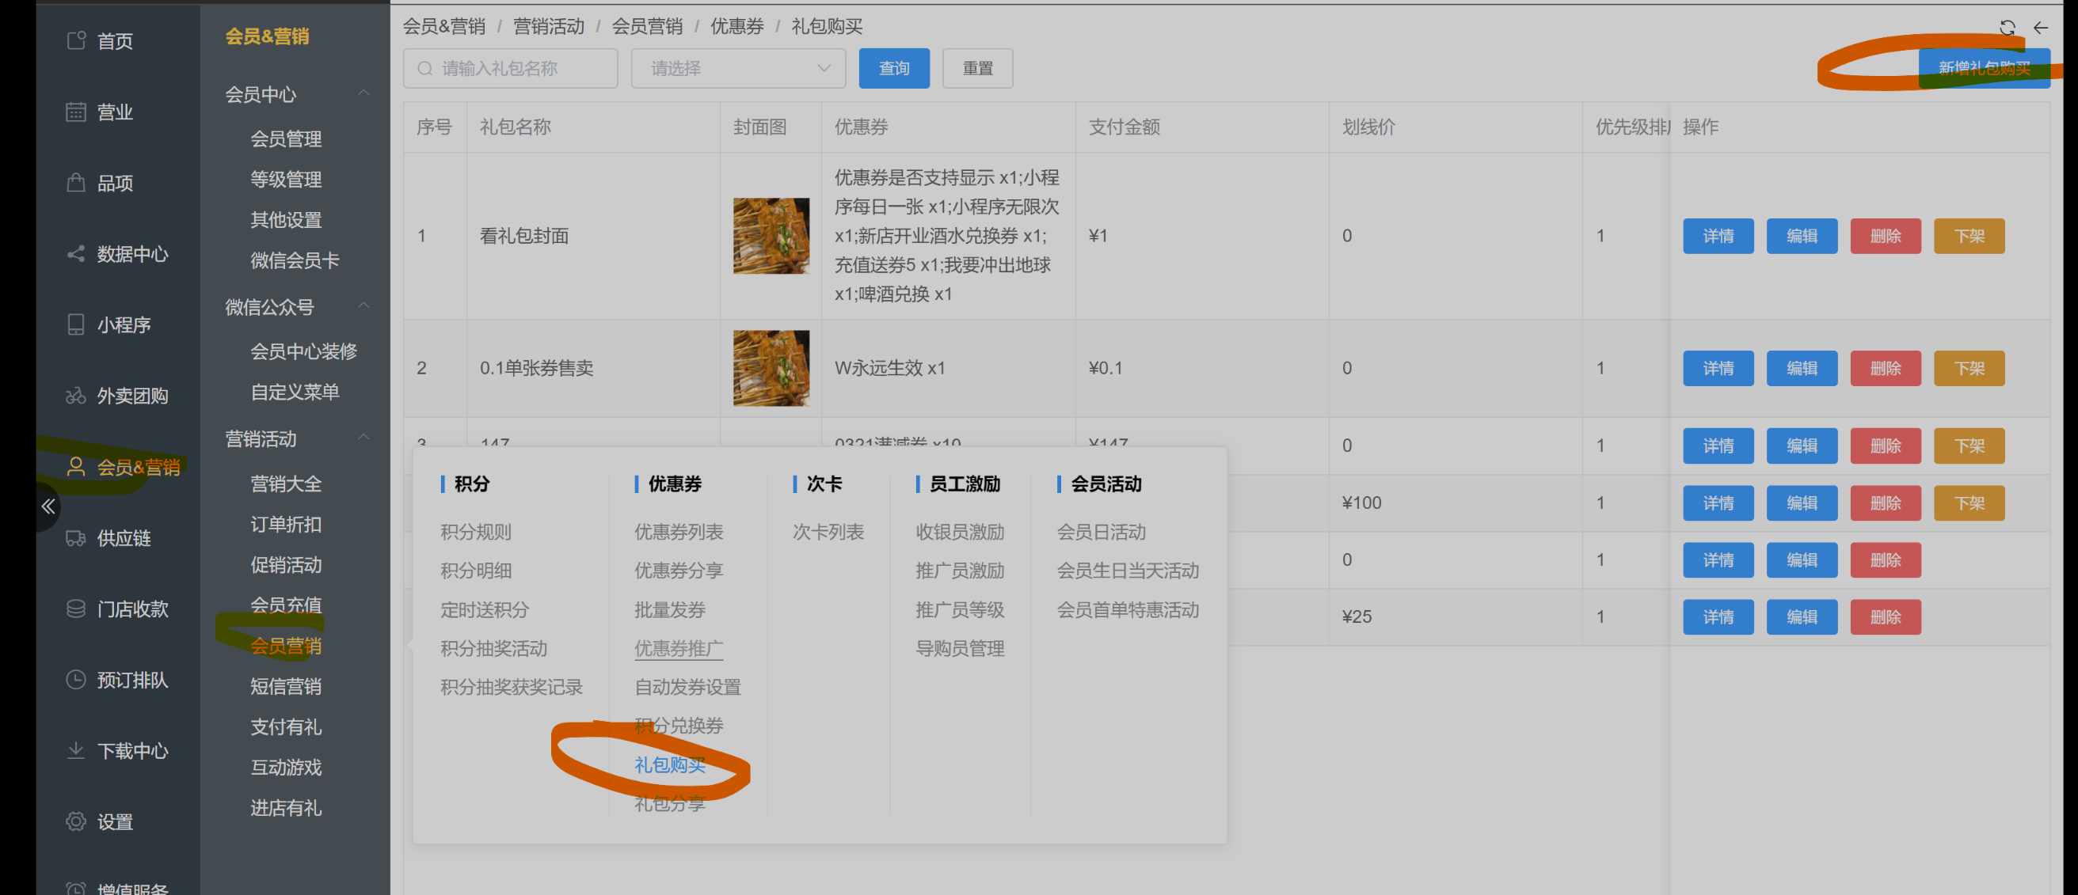Open 互动游戏 menu item
Viewport: 2078px width, 895px height.
coord(287,767)
